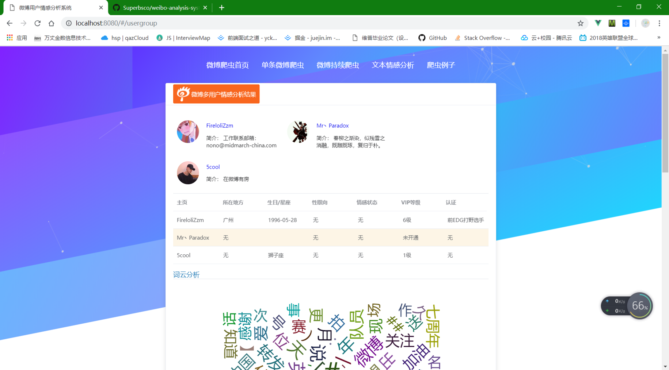669x370 pixels.
Task: Click the Weibo logo in the orange header
Action: tap(183, 93)
